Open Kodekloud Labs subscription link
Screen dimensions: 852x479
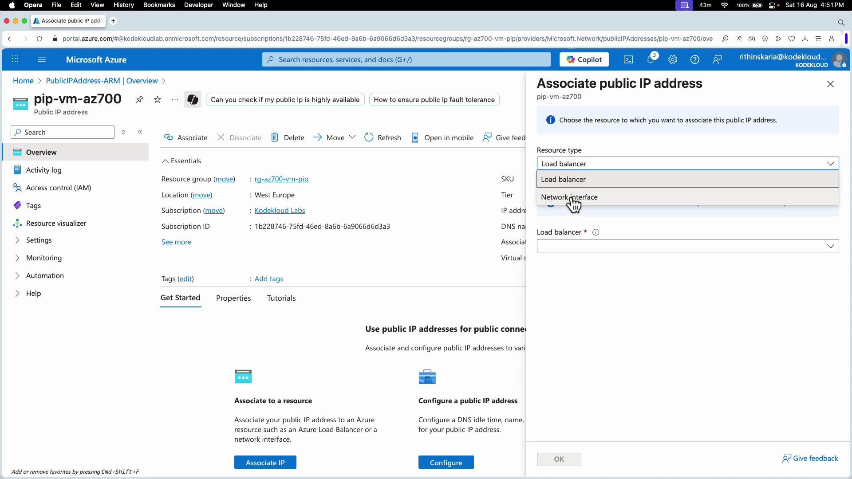pyautogui.click(x=280, y=210)
